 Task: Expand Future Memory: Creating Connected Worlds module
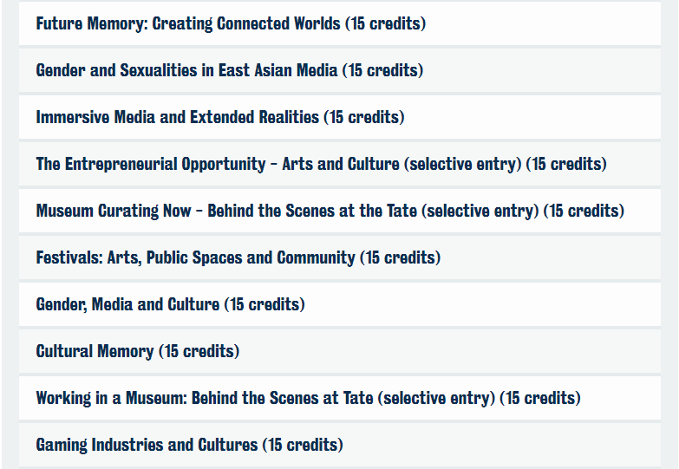[340, 23]
